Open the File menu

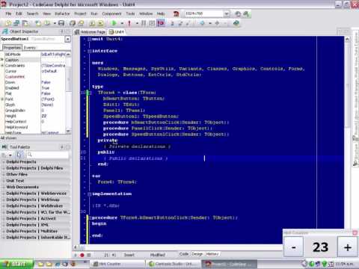(x=8, y=13)
